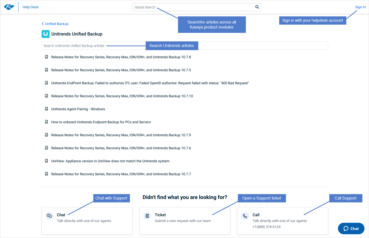Viewport: 369px width, 238px height.
Task: Click 'Submit a new request with our team' text
Action: (183, 221)
